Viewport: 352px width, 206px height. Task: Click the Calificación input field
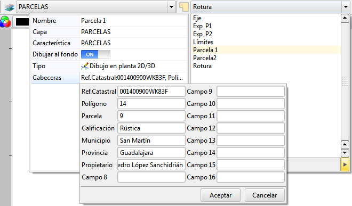[151, 128]
